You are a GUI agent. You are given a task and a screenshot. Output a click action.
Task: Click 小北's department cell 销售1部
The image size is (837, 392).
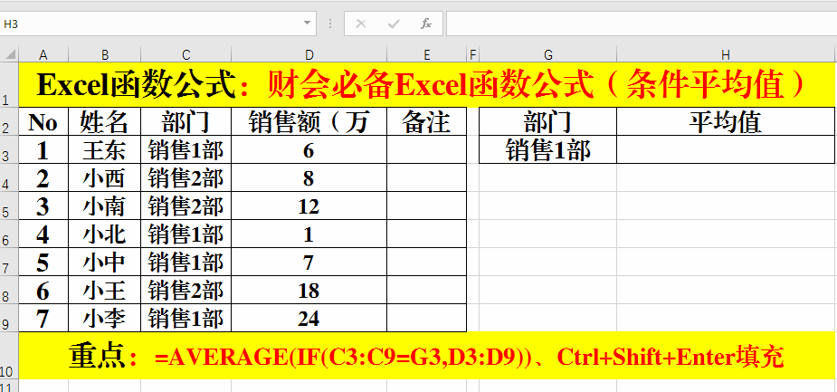[x=185, y=234]
